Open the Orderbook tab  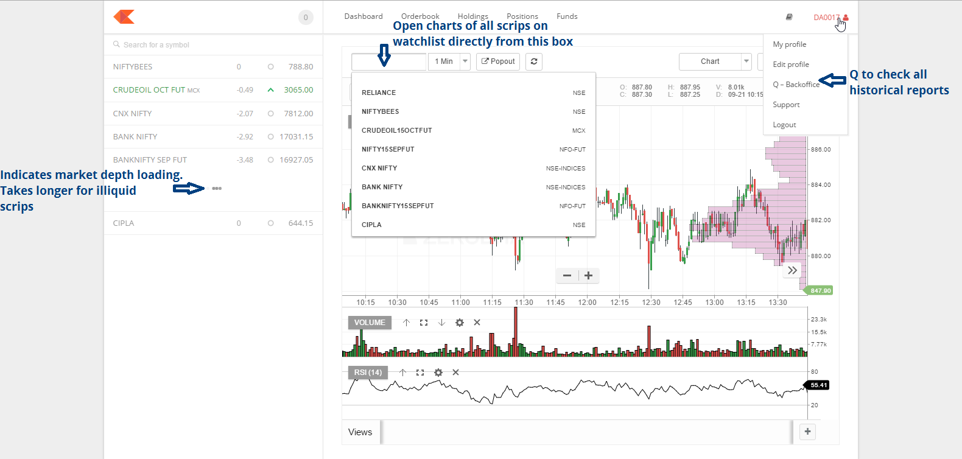click(420, 16)
